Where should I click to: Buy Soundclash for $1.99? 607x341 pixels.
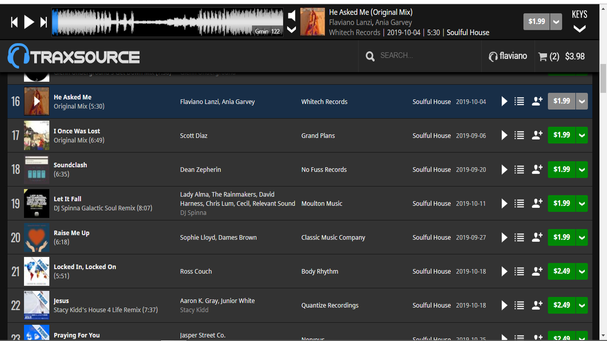[x=562, y=169]
